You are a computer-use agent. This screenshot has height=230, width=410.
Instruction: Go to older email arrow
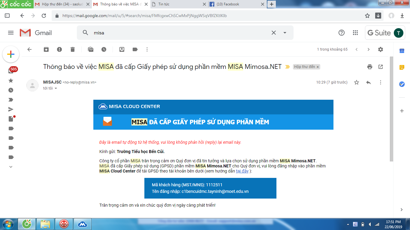[x=369, y=49]
